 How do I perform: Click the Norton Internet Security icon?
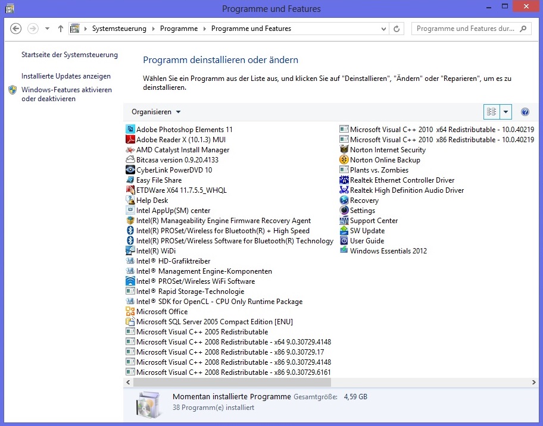coord(344,150)
